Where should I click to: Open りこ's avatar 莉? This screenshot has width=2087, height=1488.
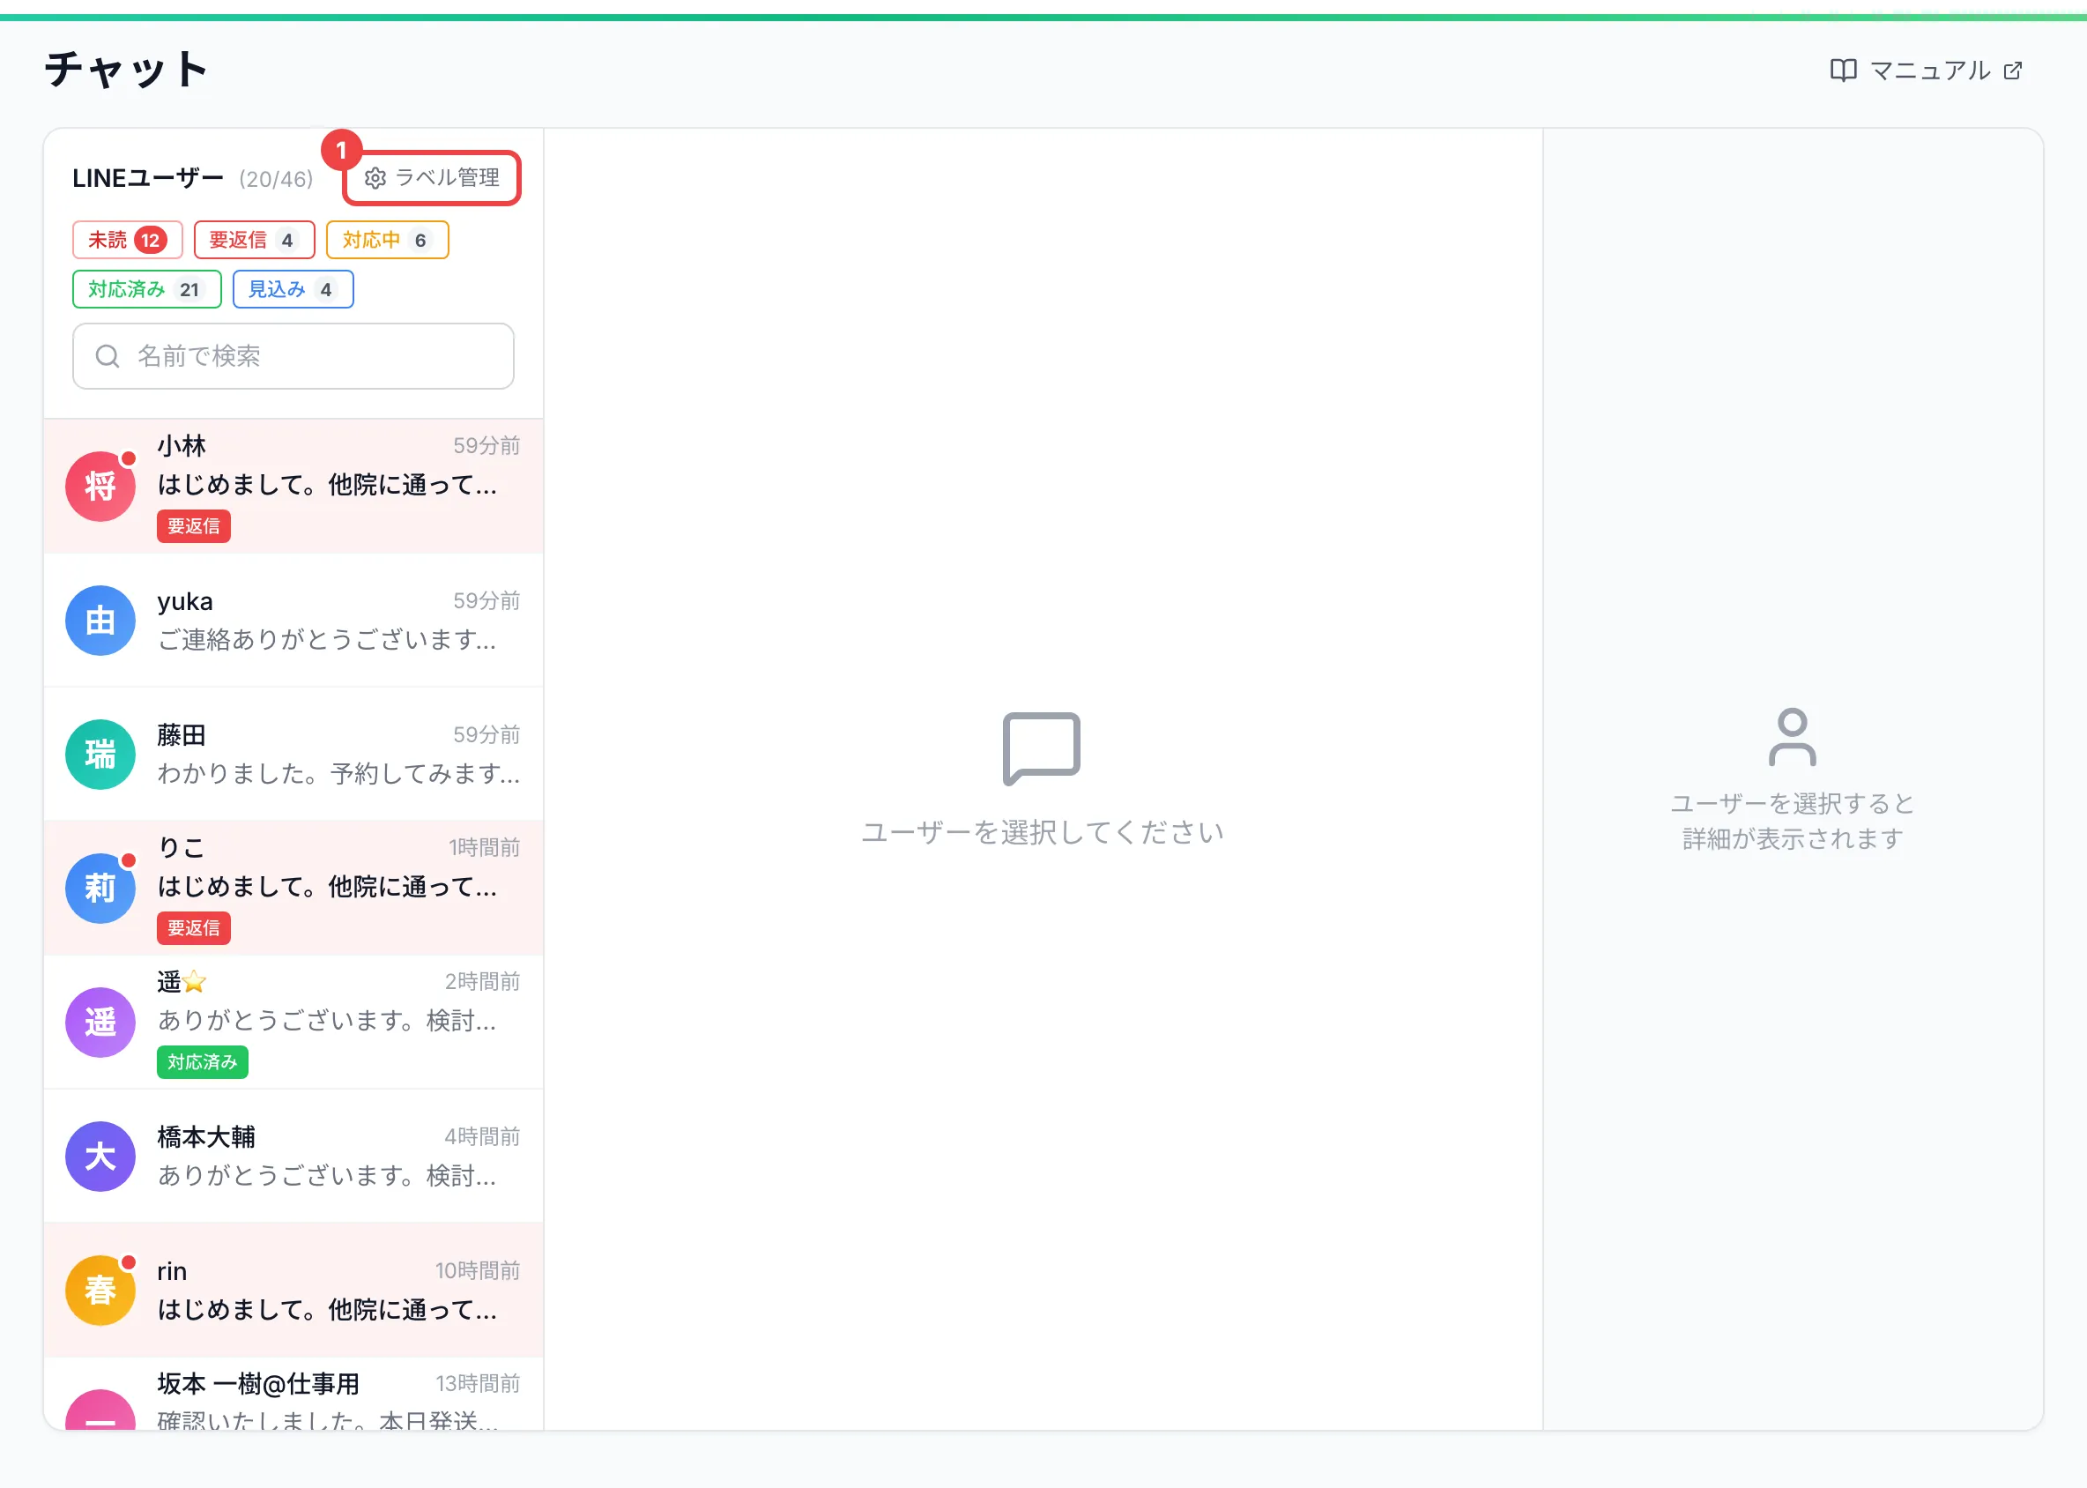[100, 889]
